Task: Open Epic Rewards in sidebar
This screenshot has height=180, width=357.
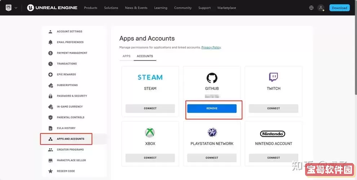Action: pyautogui.click(x=66, y=74)
